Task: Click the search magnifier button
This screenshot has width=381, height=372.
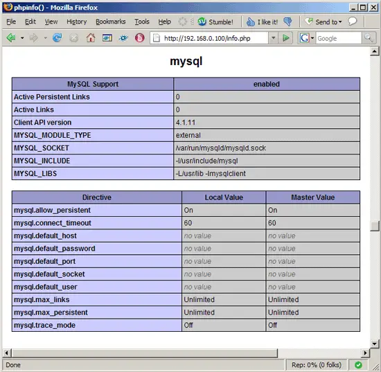Action: tap(369, 38)
